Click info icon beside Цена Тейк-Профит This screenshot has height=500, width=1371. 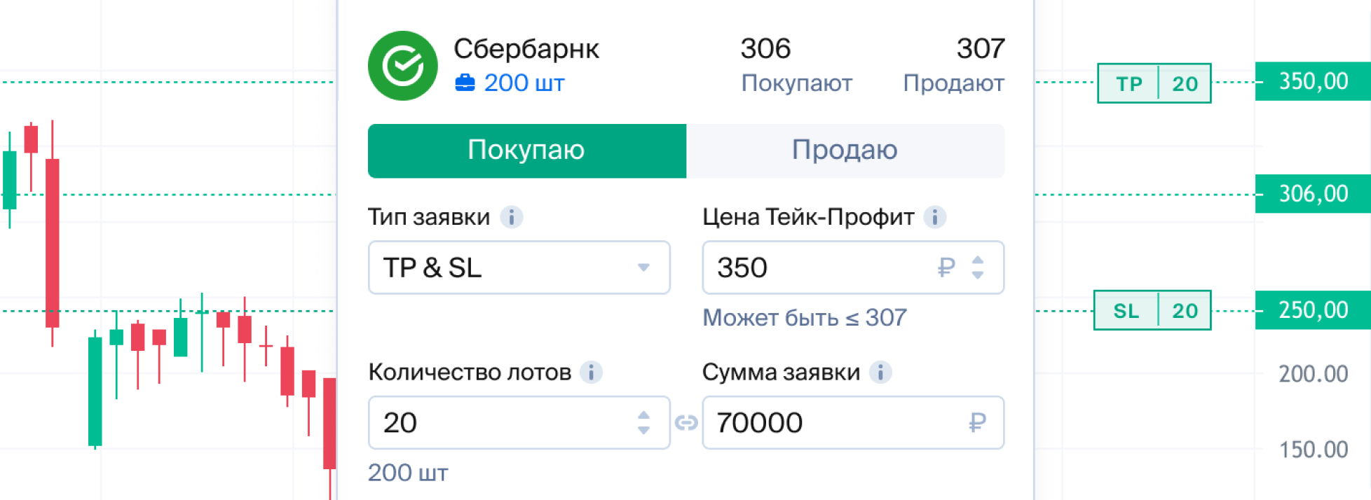(x=934, y=217)
